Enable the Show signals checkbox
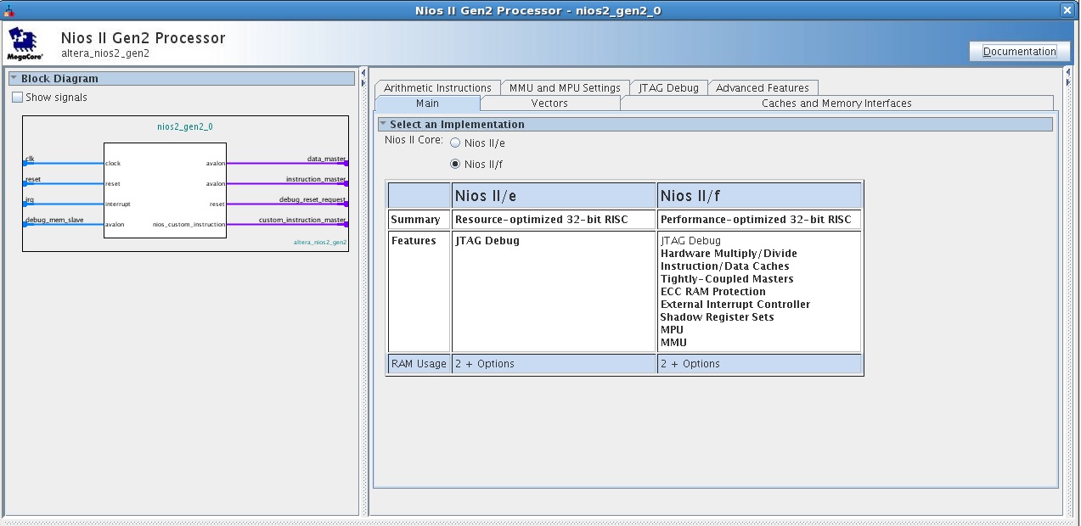 coord(18,98)
